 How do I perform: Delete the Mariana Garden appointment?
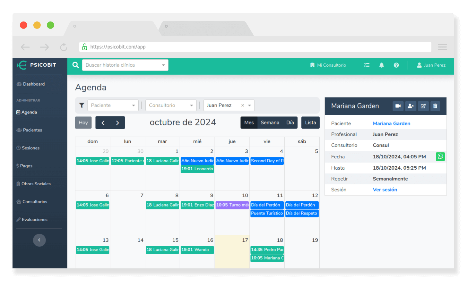pos(435,106)
